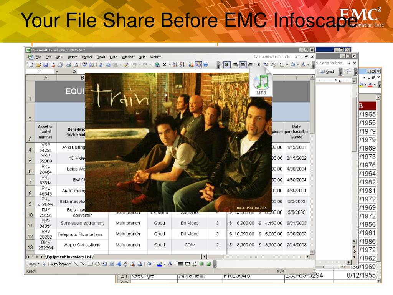Click the Train album cover image
393x295 pixels.
[178, 143]
